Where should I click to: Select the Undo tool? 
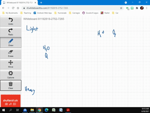pos(11,21)
